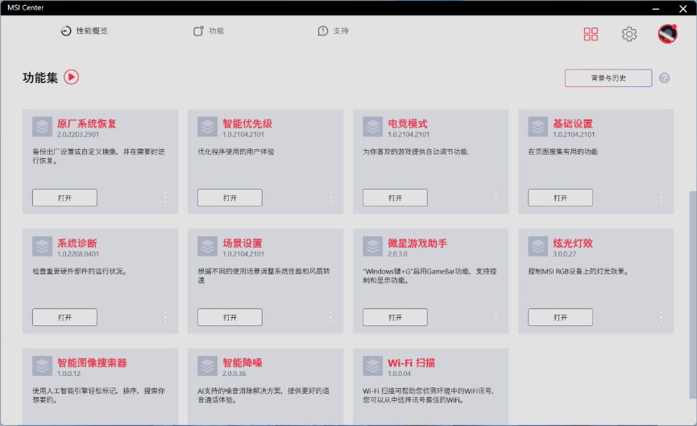
Task: Click the Wi-Fi 扫描 feature icon
Action: pyautogui.click(x=373, y=365)
